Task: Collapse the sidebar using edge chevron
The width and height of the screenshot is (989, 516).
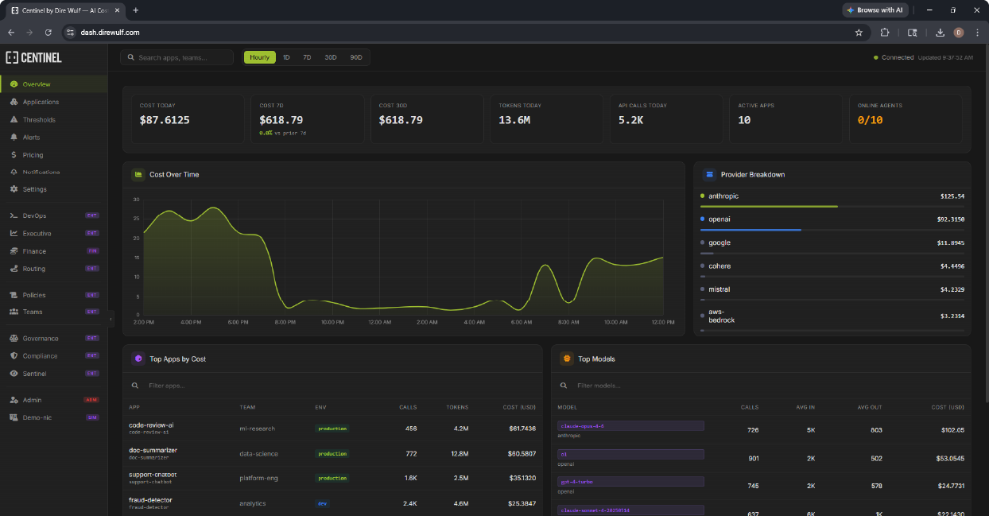Action: pyautogui.click(x=111, y=319)
